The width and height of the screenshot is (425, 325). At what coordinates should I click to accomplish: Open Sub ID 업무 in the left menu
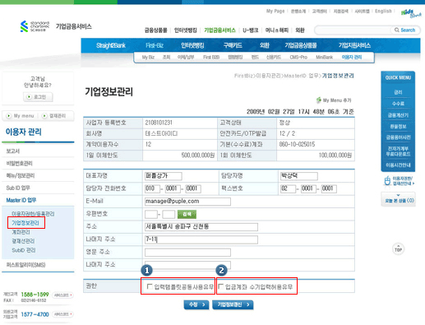click(18, 188)
